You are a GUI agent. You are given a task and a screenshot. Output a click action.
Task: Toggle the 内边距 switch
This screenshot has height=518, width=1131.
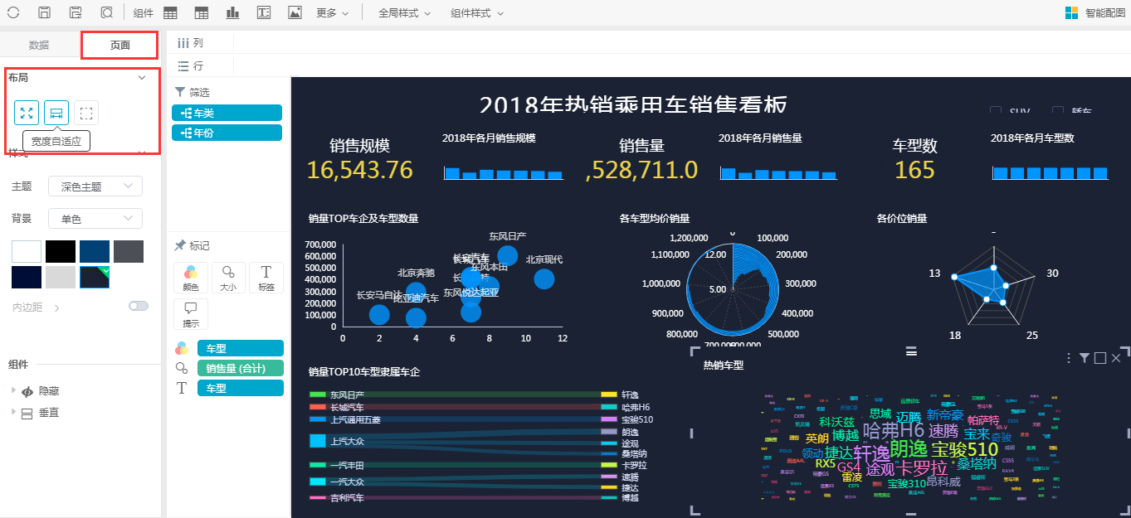pyautogui.click(x=139, y=307)
